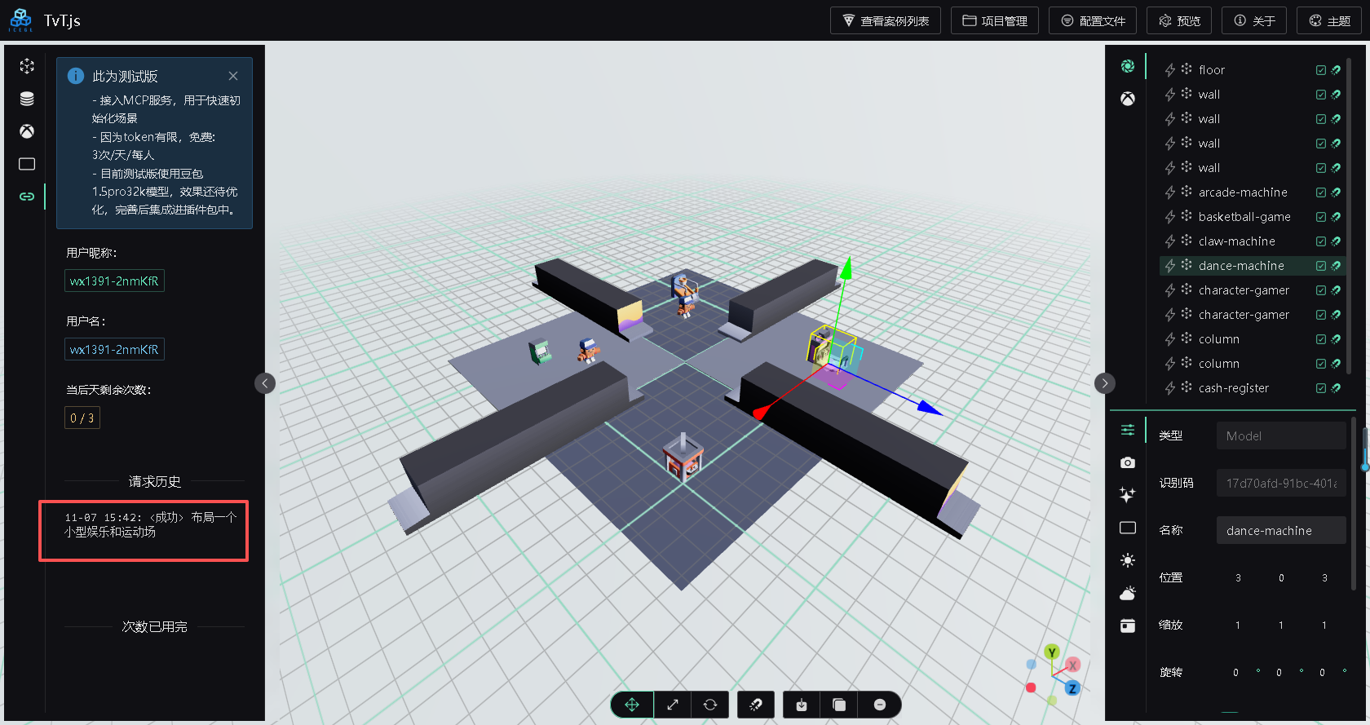Toggle the checkbox on arcade-machine row
Viewport: 1370px width, 725px height.
point(1320,192)
